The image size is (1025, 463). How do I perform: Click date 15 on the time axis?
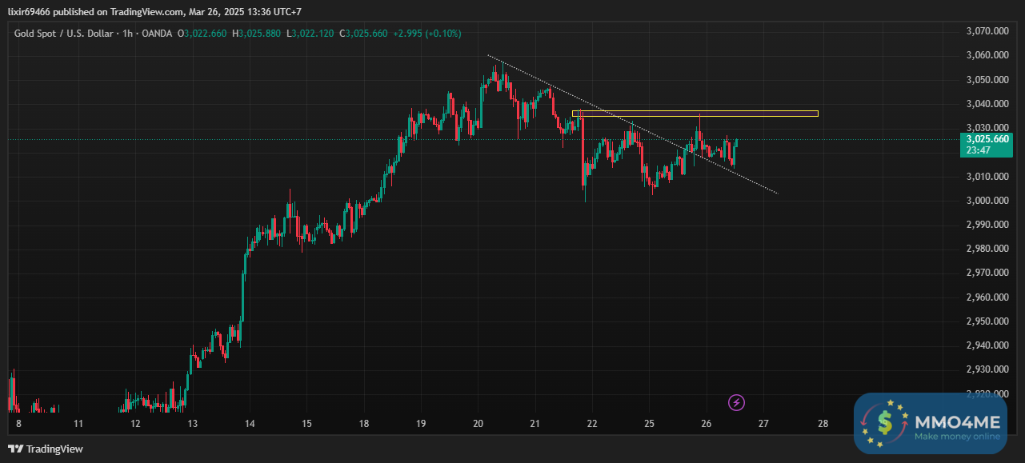(306, 424)
